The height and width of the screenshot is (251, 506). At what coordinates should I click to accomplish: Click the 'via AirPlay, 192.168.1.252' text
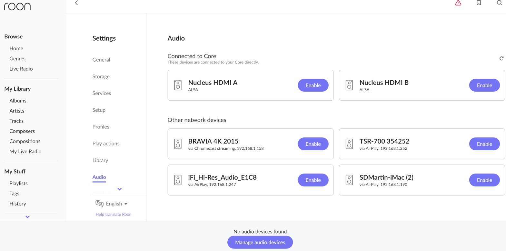click(x=383, y=148)
